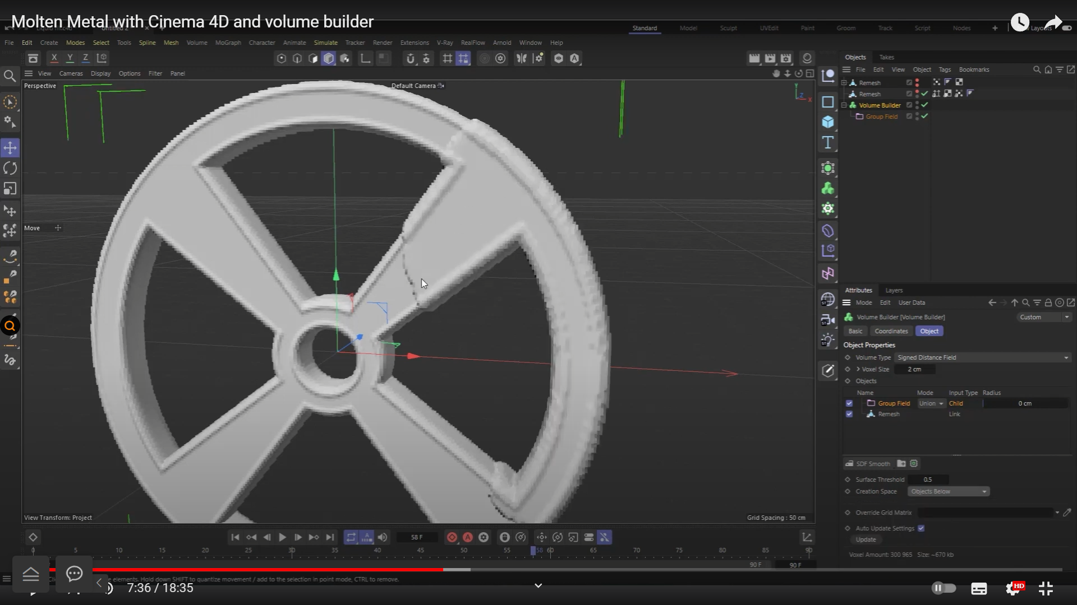Click the viewport Display menu
Viewport: 1077px width, 605px height.
click(x=100, y=73)
